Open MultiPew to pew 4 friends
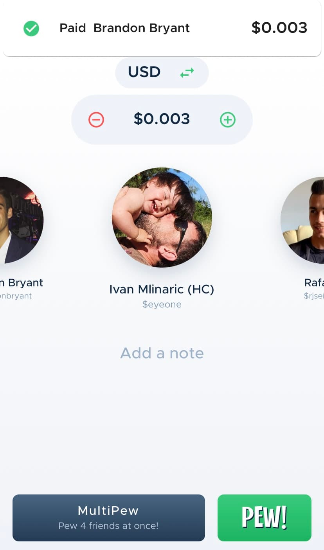The height and width of the screenshot is (550, 324). 108,518
